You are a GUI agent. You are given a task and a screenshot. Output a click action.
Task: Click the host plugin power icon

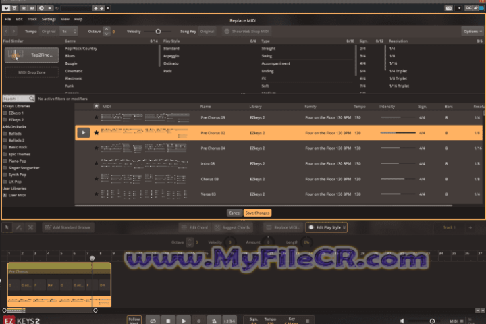[x=6, y=8]
